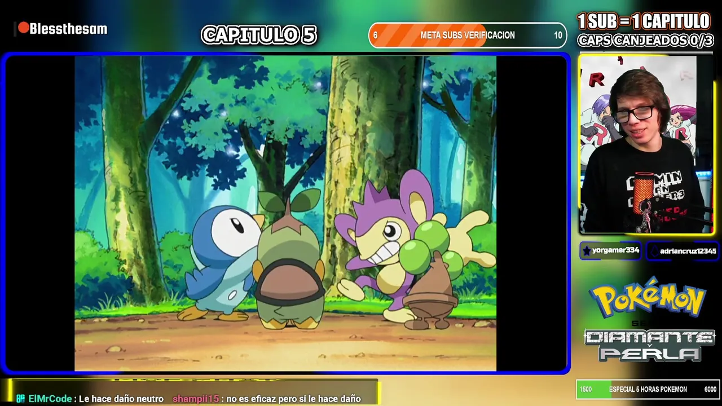
Task: Click the streamer webcam feed
Action: coord(646,144)
